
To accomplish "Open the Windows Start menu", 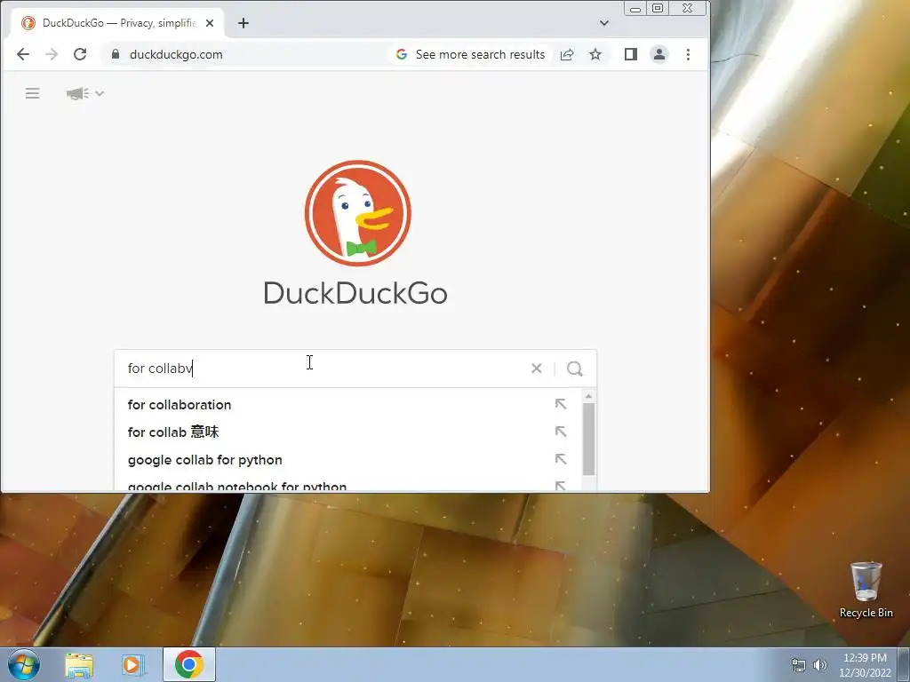I will click(24, 664).
